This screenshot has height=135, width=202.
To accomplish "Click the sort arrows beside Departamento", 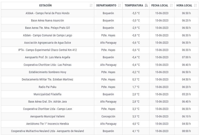I will click(x=119, y=6).
